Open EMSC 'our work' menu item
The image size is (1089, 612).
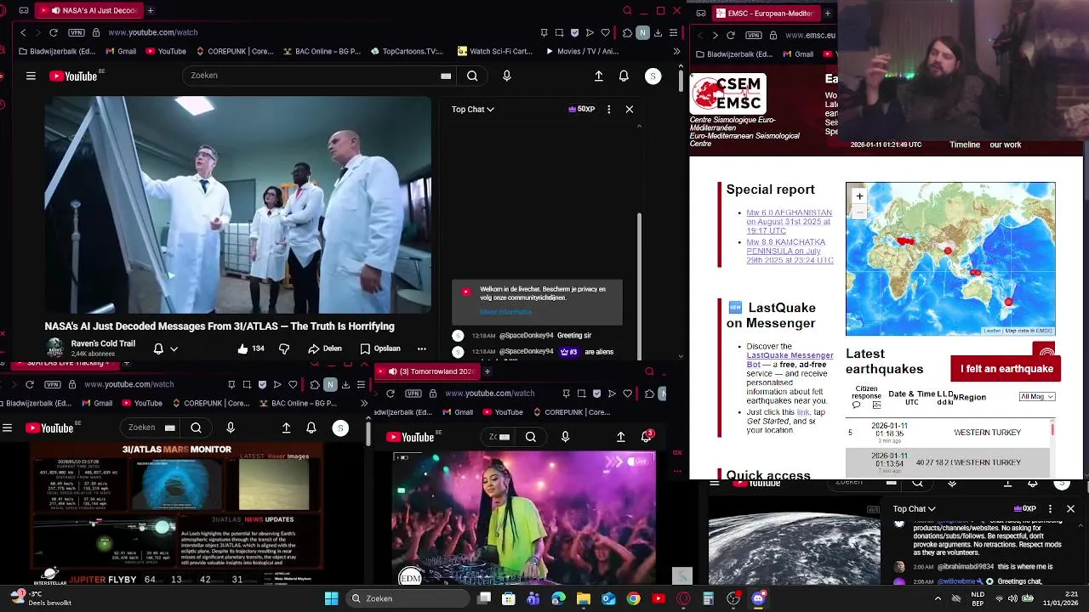(x=1006, y=144)
